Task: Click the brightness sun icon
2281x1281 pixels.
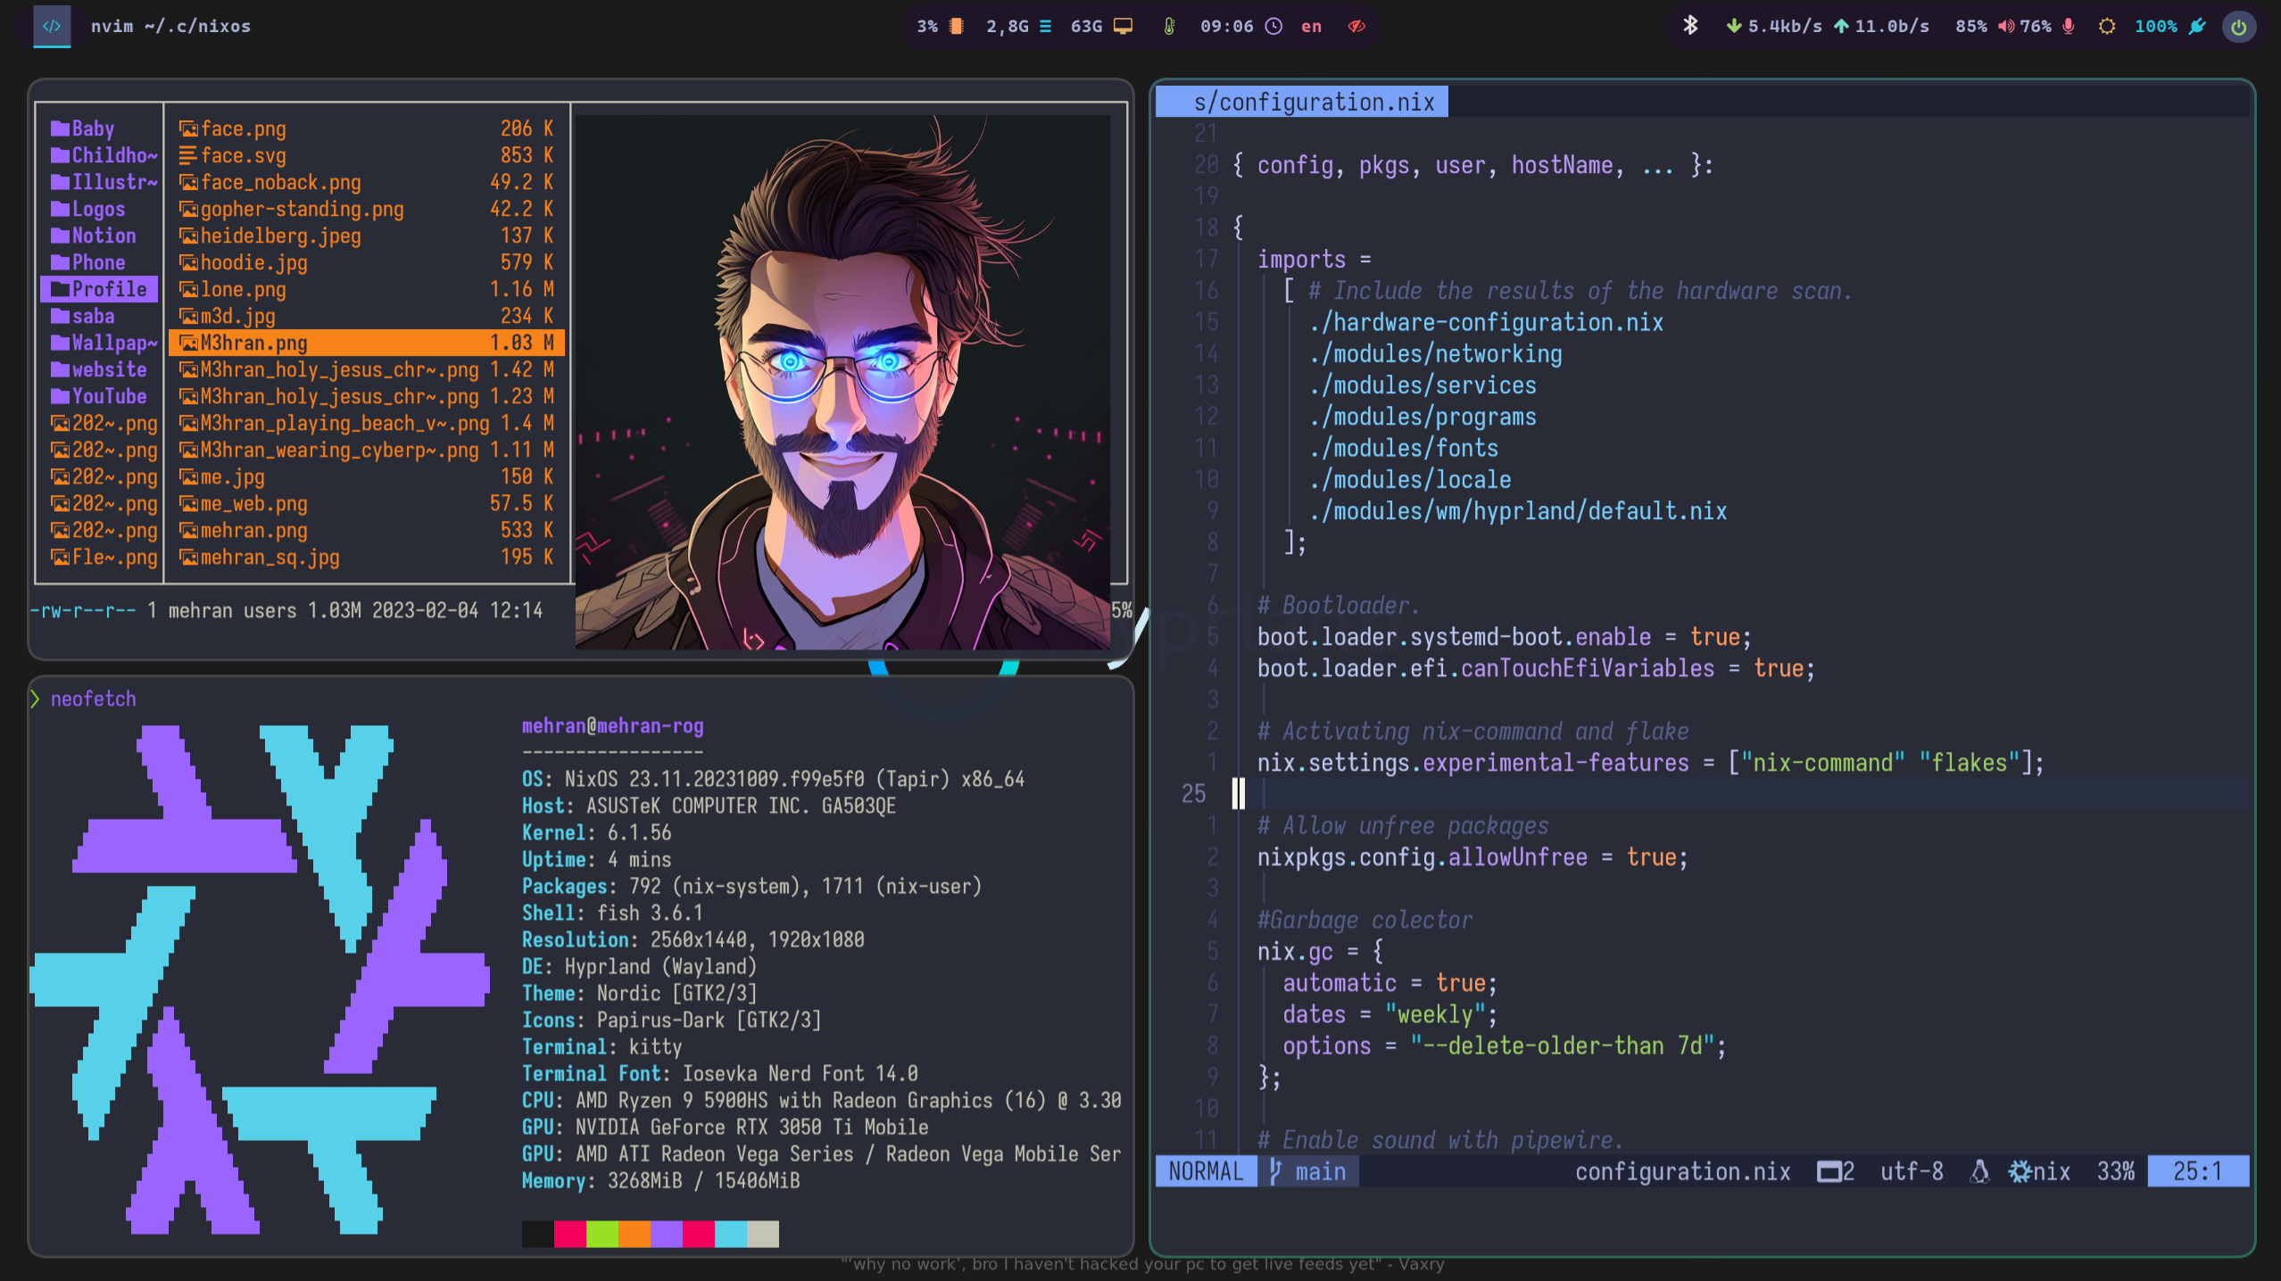Action: pos(2107,27)
